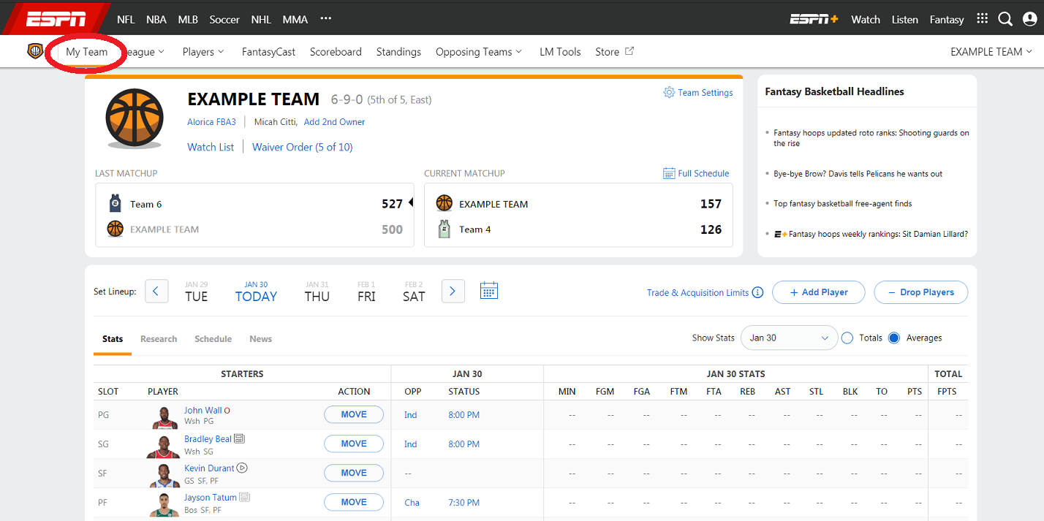Screen dimensions: 1044x521
Task: Click the EXAMPLE TEAM basketball logo
Action: [135, 117]
